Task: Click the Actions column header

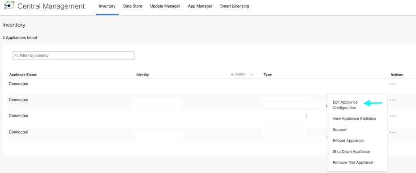Action: pos(397,75)
